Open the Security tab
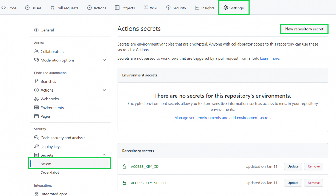 click(x=176, y=8)
